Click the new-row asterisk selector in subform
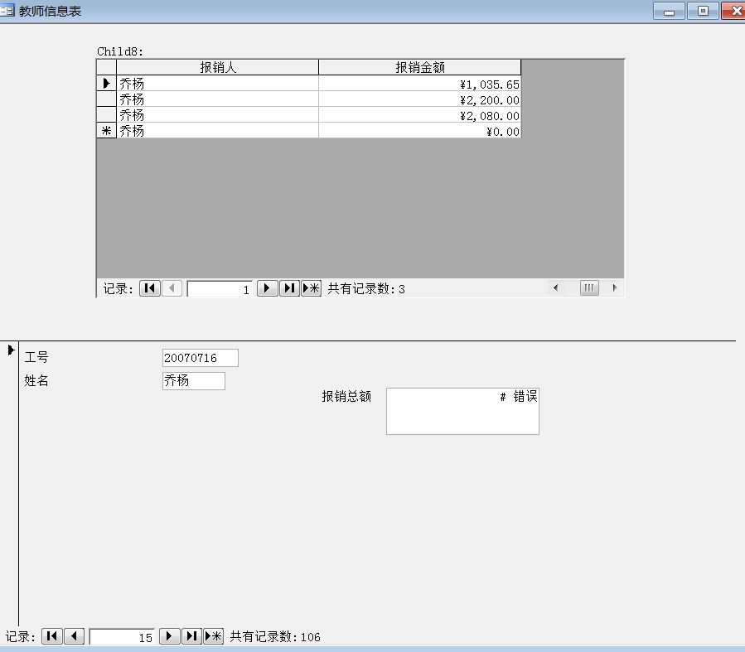The image size is (745, 652). pyautogui.click(x=106, y=131)
